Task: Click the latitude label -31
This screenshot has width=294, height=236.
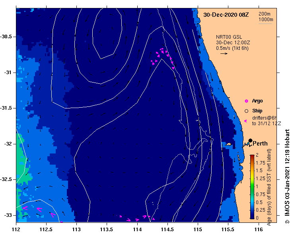Action: tap(8, 72)
